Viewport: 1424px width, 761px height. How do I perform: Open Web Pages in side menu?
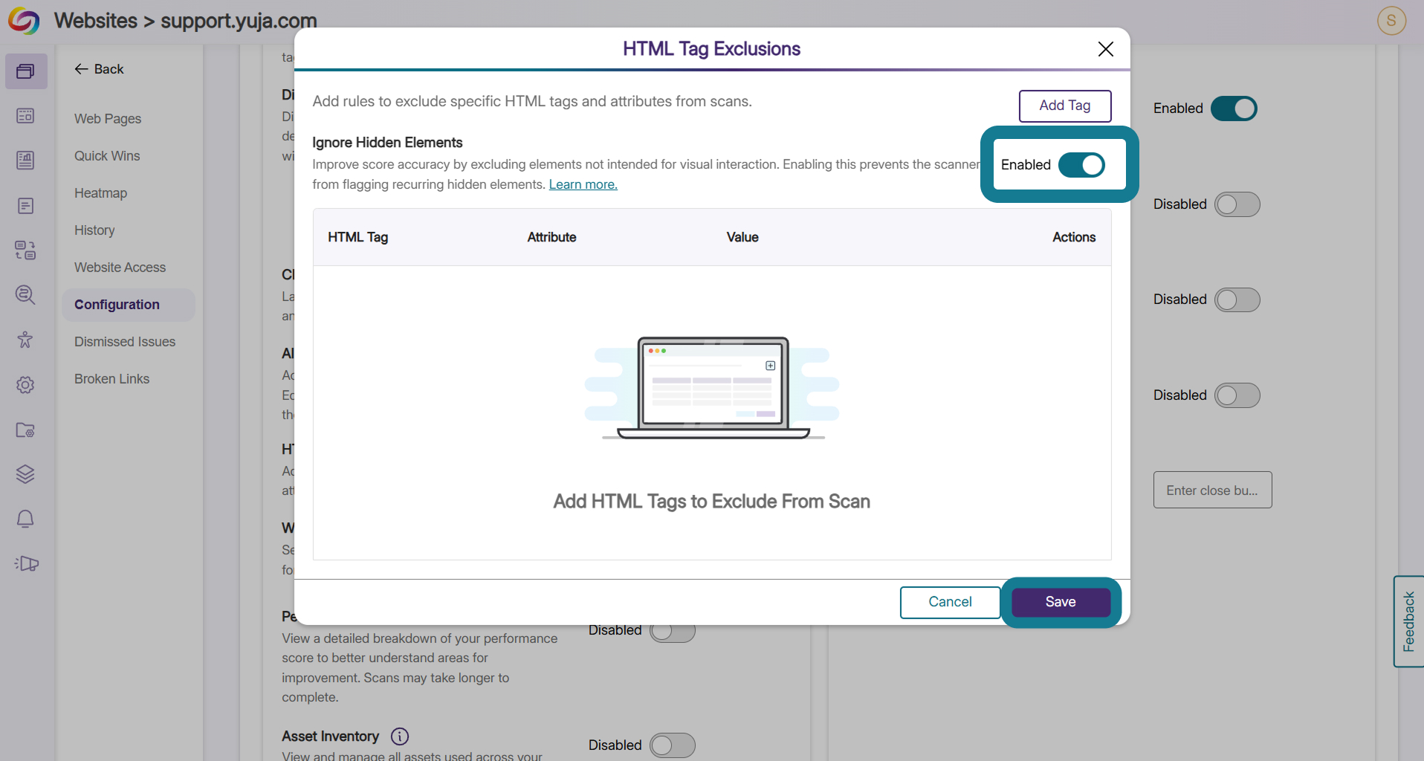(108, 119)
